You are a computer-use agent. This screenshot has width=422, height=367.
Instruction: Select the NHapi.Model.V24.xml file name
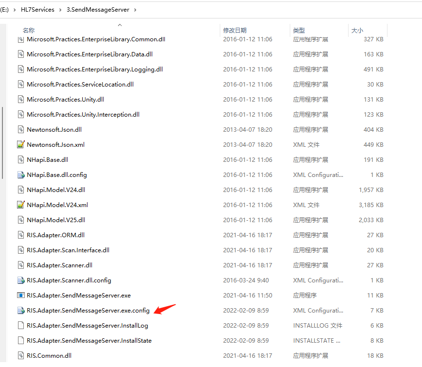pos(57,205)
